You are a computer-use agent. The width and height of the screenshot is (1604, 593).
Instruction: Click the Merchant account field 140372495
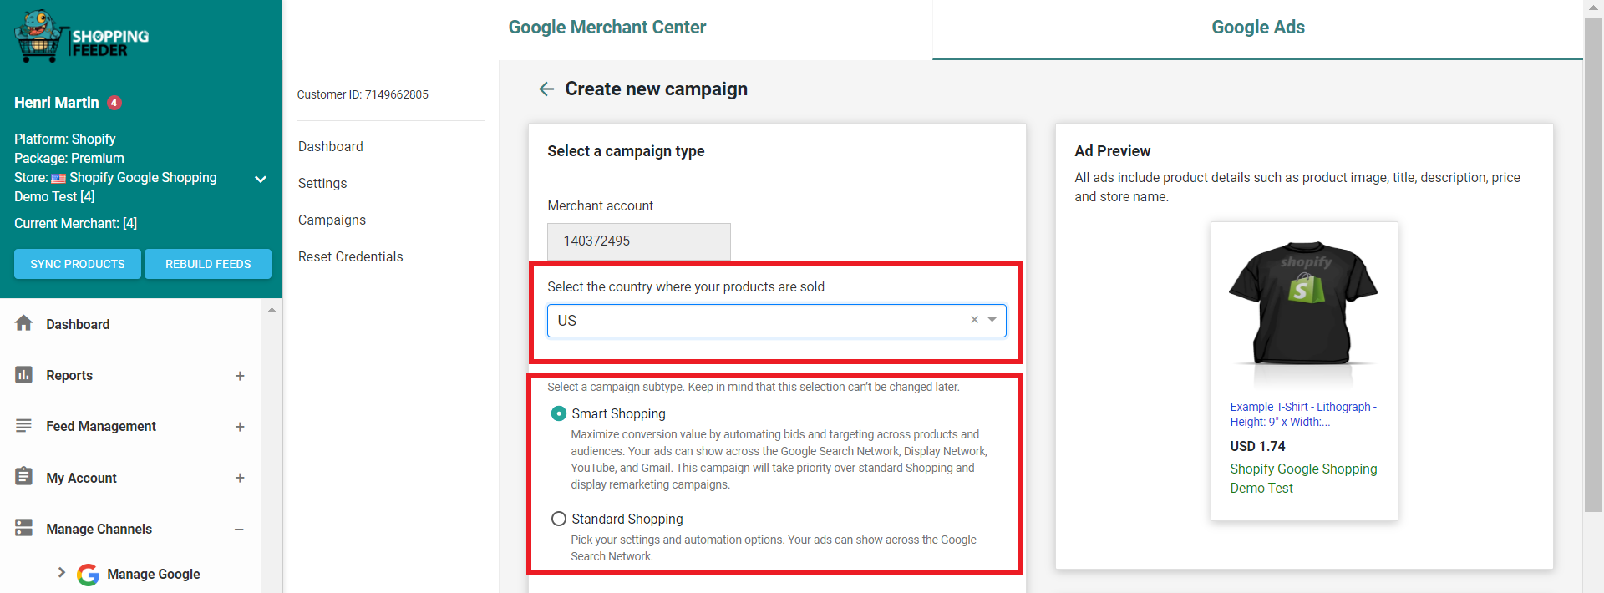[639, 241]
